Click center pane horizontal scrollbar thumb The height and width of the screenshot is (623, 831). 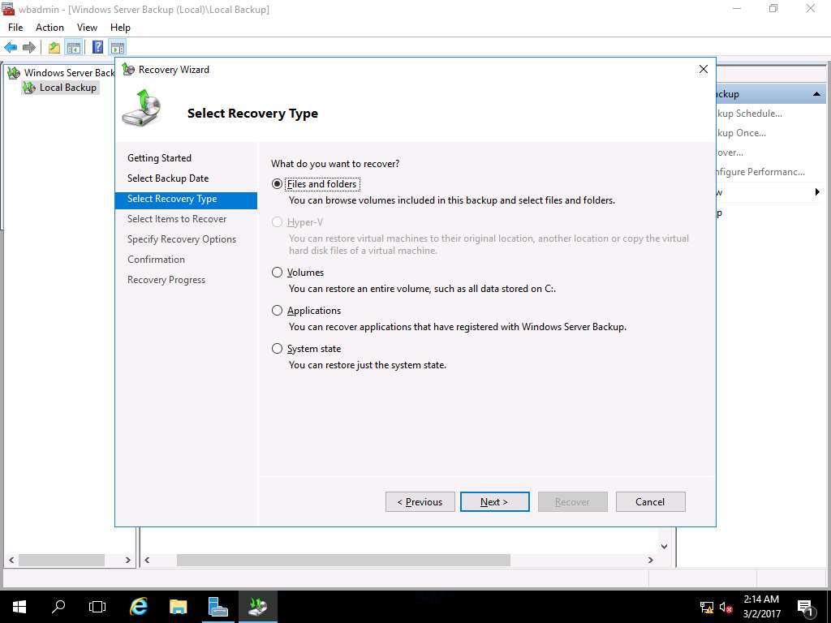(343, 560)
